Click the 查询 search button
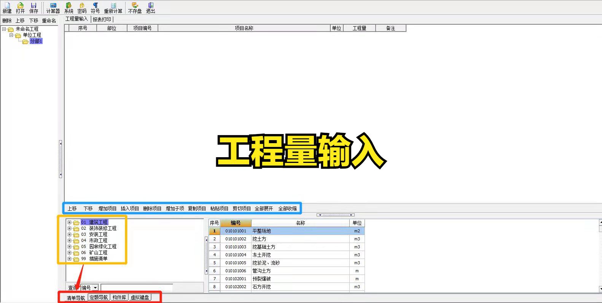Screen dimensions: 602x303 pos(73,288)
